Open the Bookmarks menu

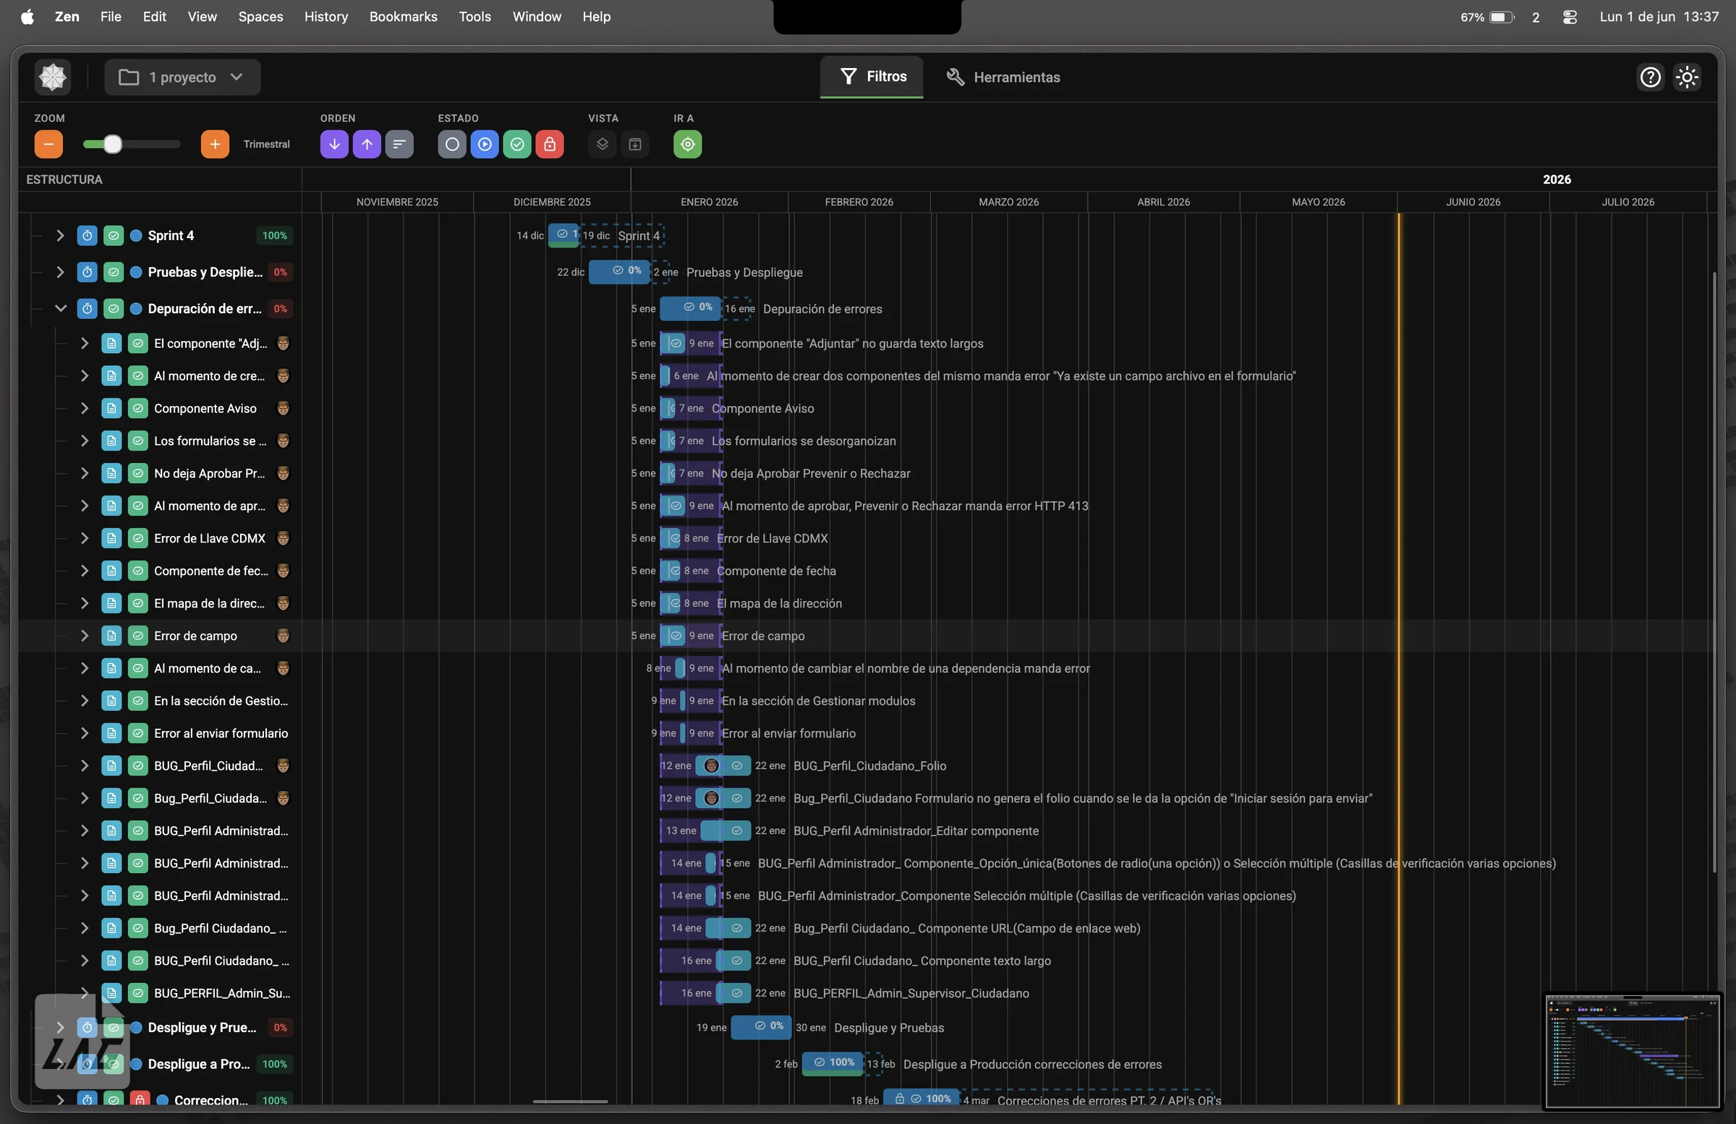pyautogui.click(x=403, y=17)
